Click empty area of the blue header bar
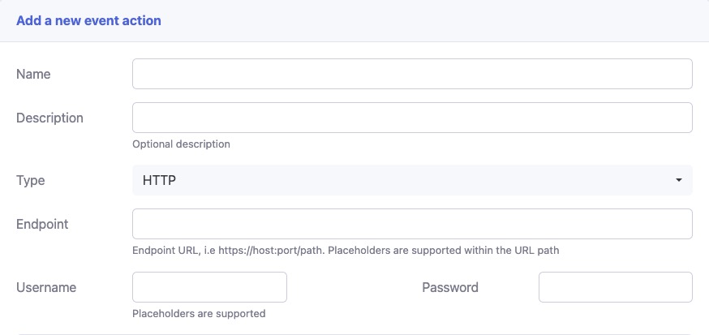The height and width of the screenshot is (335, 709). click(x=446, y=20)
